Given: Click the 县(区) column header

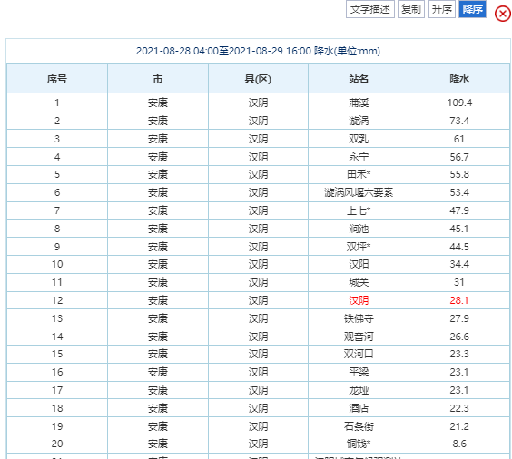Looking at the screenshot, I should [258, 79].
